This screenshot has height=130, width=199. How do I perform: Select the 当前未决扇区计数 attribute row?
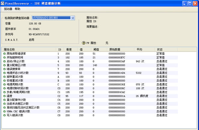[x=90, y=104]
